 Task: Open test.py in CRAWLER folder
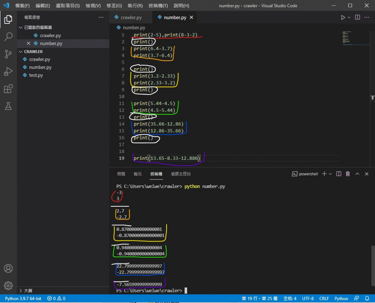click(x=36, y=75)
